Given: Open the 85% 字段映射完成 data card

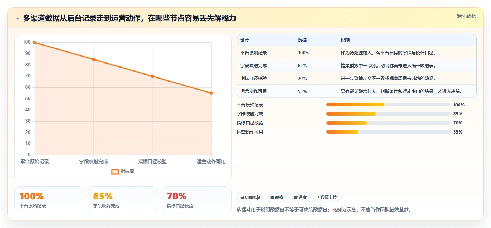Looking at the screenshot, I should (x=123, y=200).
